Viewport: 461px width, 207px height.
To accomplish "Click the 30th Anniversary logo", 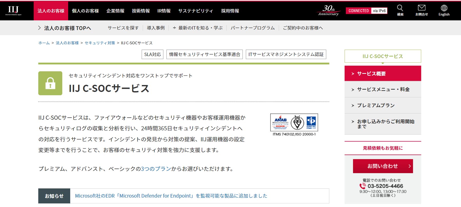I will (x=329, y=10).
